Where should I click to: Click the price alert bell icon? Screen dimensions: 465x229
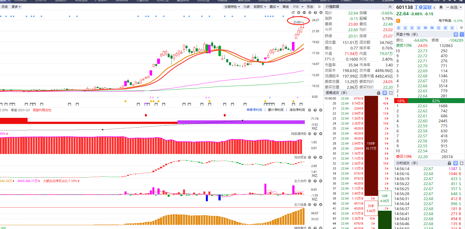(x=441, y=8)
